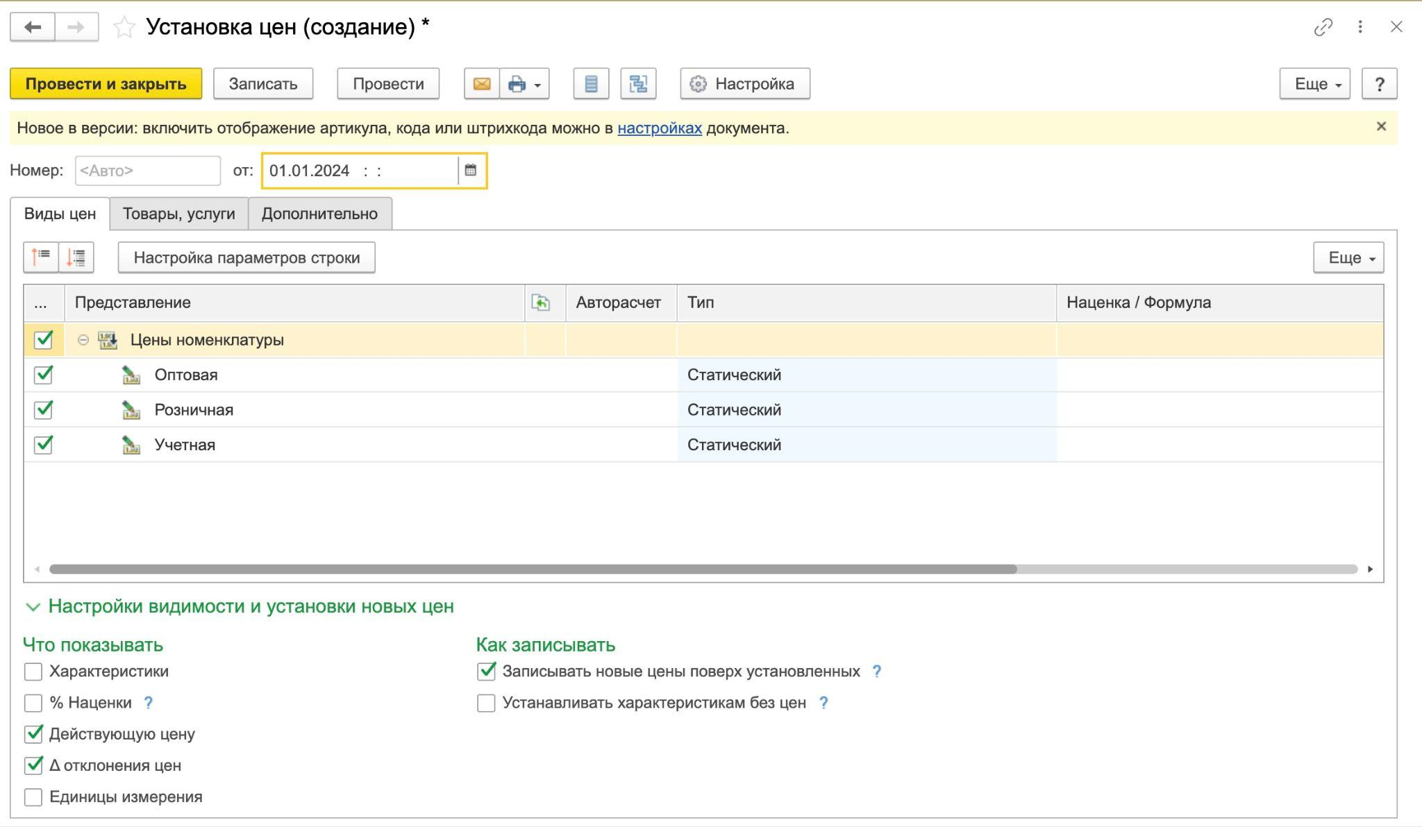1422x827 pixels.
Task: Click the printer icon
Action: click(x=517, y=84)
